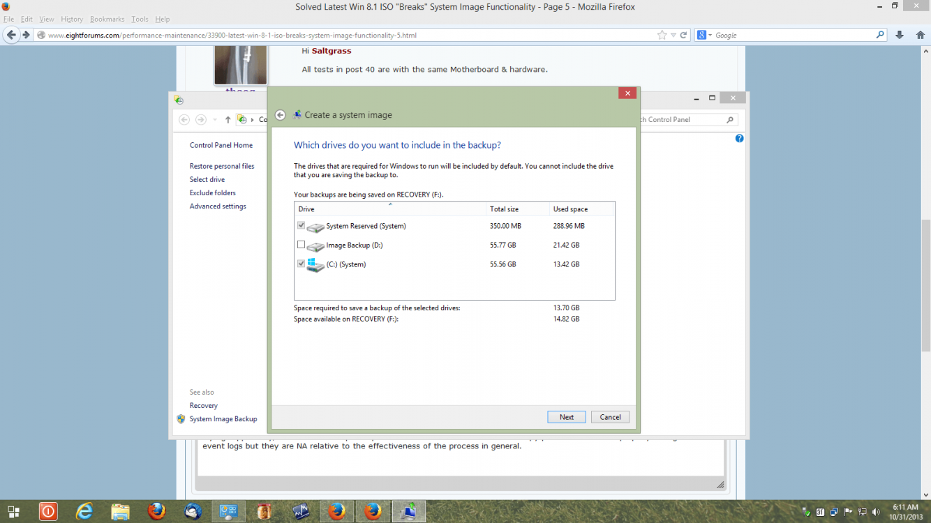Click the system image backup taskbar icon
Viewport: 931px width, 523px height.
pyautogui.click(x=409, y=511)
